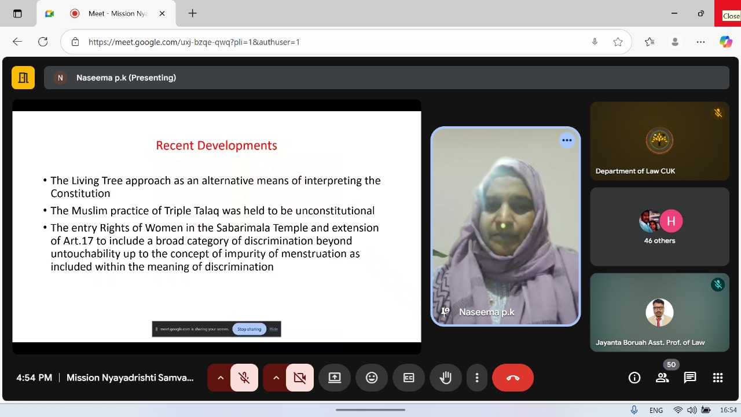The width and height of the screenshot is (741, 417).
Task: Unmute the microphone
Action: tap(244, 378)
